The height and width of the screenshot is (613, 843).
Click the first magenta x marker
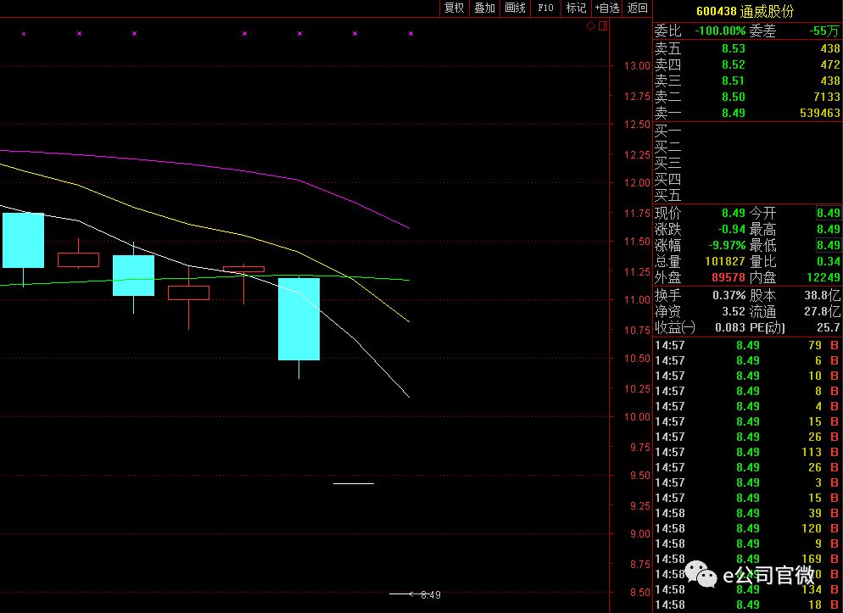(24, 34)
